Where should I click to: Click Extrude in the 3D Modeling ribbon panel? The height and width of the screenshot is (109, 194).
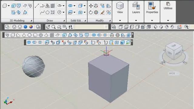[13, 6]
